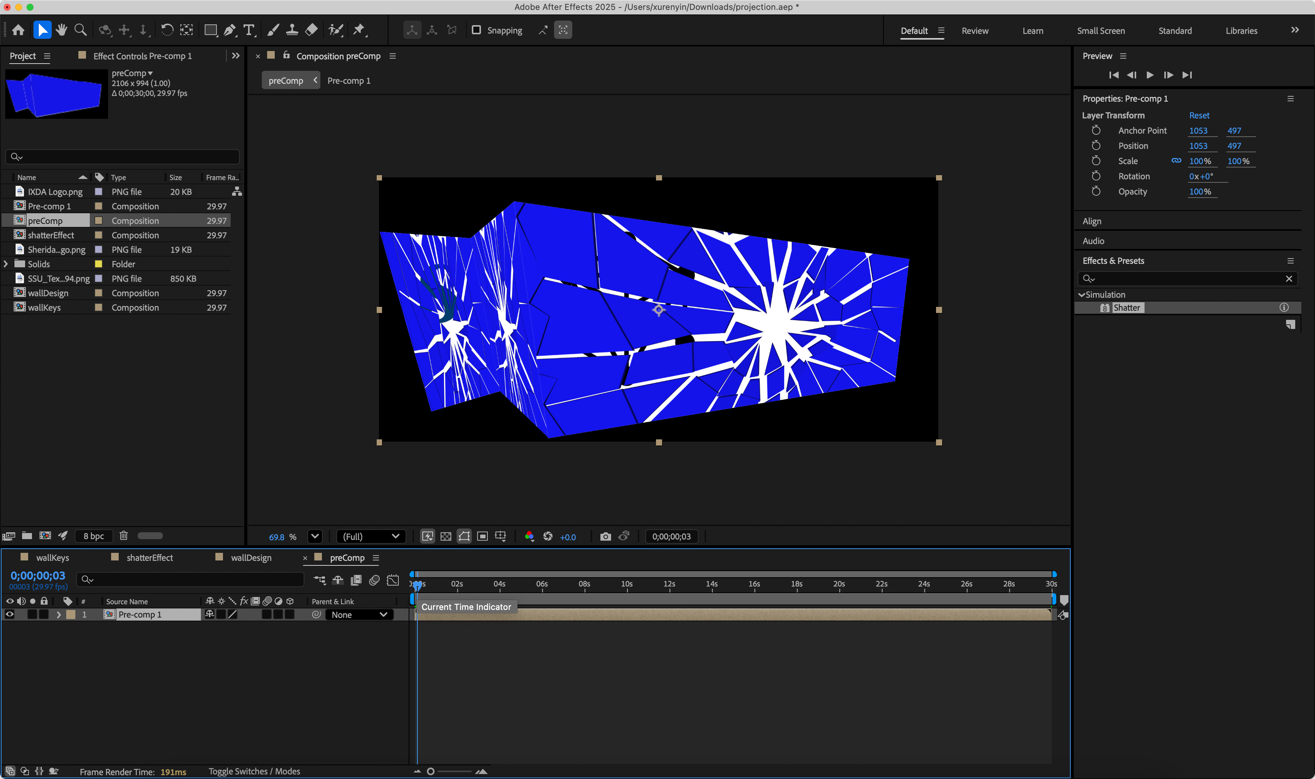Viewport: 1315px width, 779px height.
Task: Adjust the exposure slider value +0.0
Action: pyautogui.click(x=568, y=536)
